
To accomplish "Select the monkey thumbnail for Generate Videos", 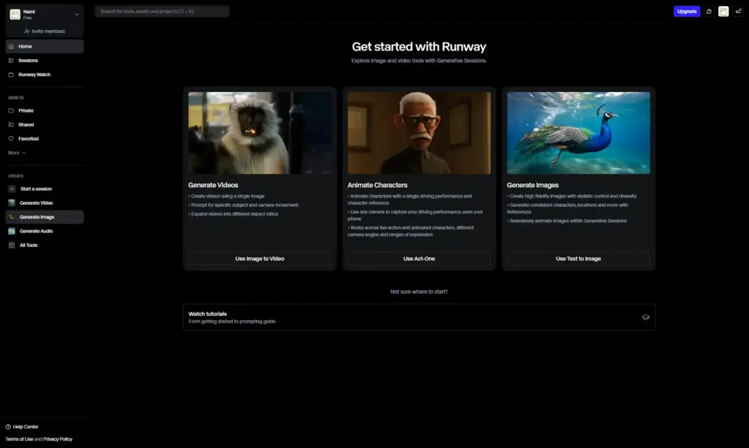I will [260, 132].
